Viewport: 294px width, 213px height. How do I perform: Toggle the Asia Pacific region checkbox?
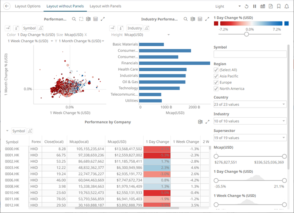[216, 76]
